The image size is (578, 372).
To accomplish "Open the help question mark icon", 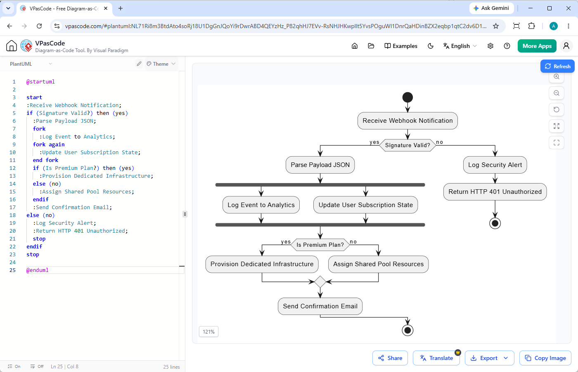I will pos(507,46).
